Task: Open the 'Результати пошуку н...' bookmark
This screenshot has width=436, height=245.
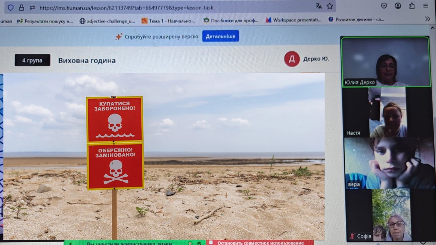Action: click(x=45, y=21)
